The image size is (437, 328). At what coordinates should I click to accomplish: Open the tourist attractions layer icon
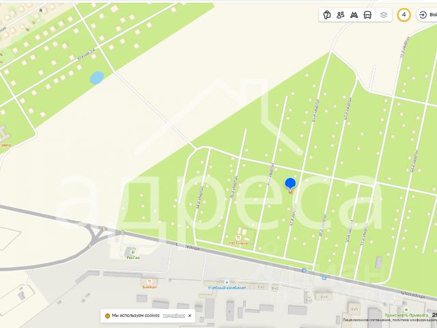(x=327, y=15)
